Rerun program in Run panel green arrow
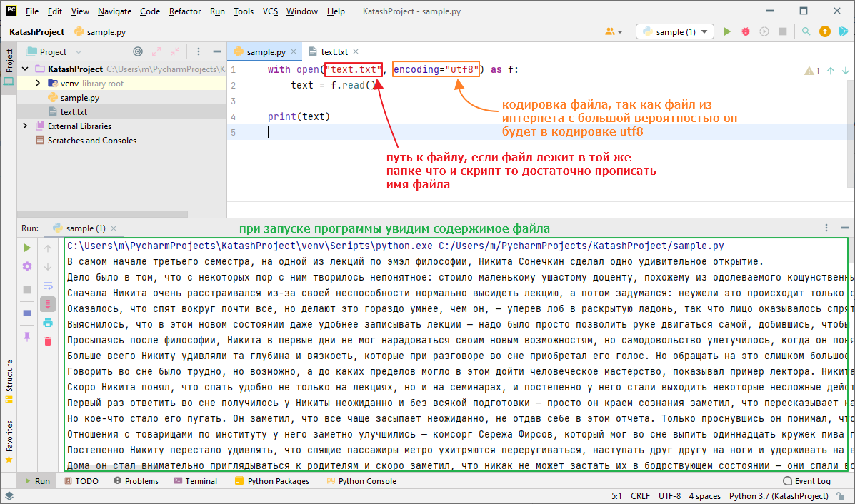855x504 pixels. point(27,248)
